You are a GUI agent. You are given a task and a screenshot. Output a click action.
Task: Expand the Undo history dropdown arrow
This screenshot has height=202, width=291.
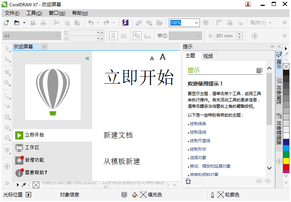[x=98, y=23]
